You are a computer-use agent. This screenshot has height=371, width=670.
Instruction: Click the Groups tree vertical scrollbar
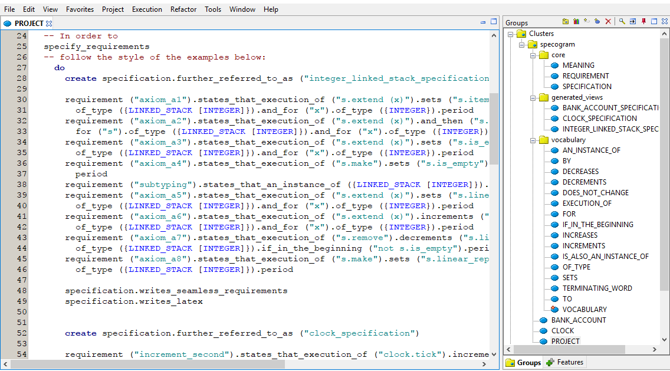(665, 177)
